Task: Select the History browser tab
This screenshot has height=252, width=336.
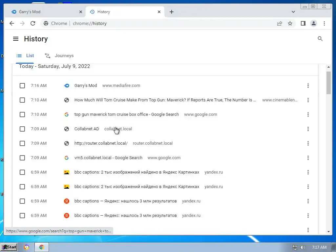Action: pos(125,12)
